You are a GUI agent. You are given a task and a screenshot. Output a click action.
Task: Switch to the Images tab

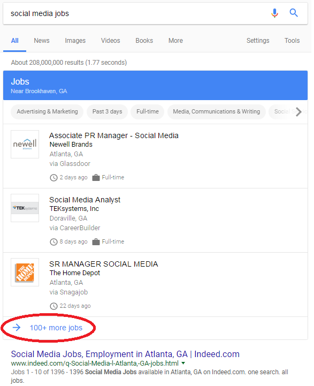(x=75, y=41)
